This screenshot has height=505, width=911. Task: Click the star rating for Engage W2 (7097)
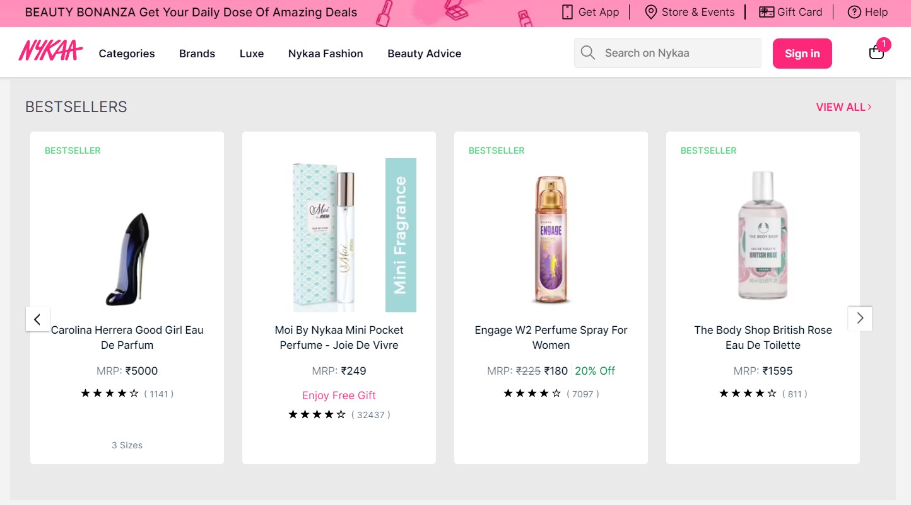(x=532, y=394)
